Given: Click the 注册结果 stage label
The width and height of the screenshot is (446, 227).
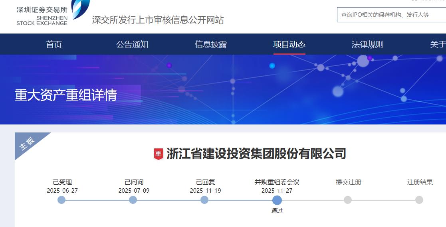Looking at the screenshot, I should [420, 182].
